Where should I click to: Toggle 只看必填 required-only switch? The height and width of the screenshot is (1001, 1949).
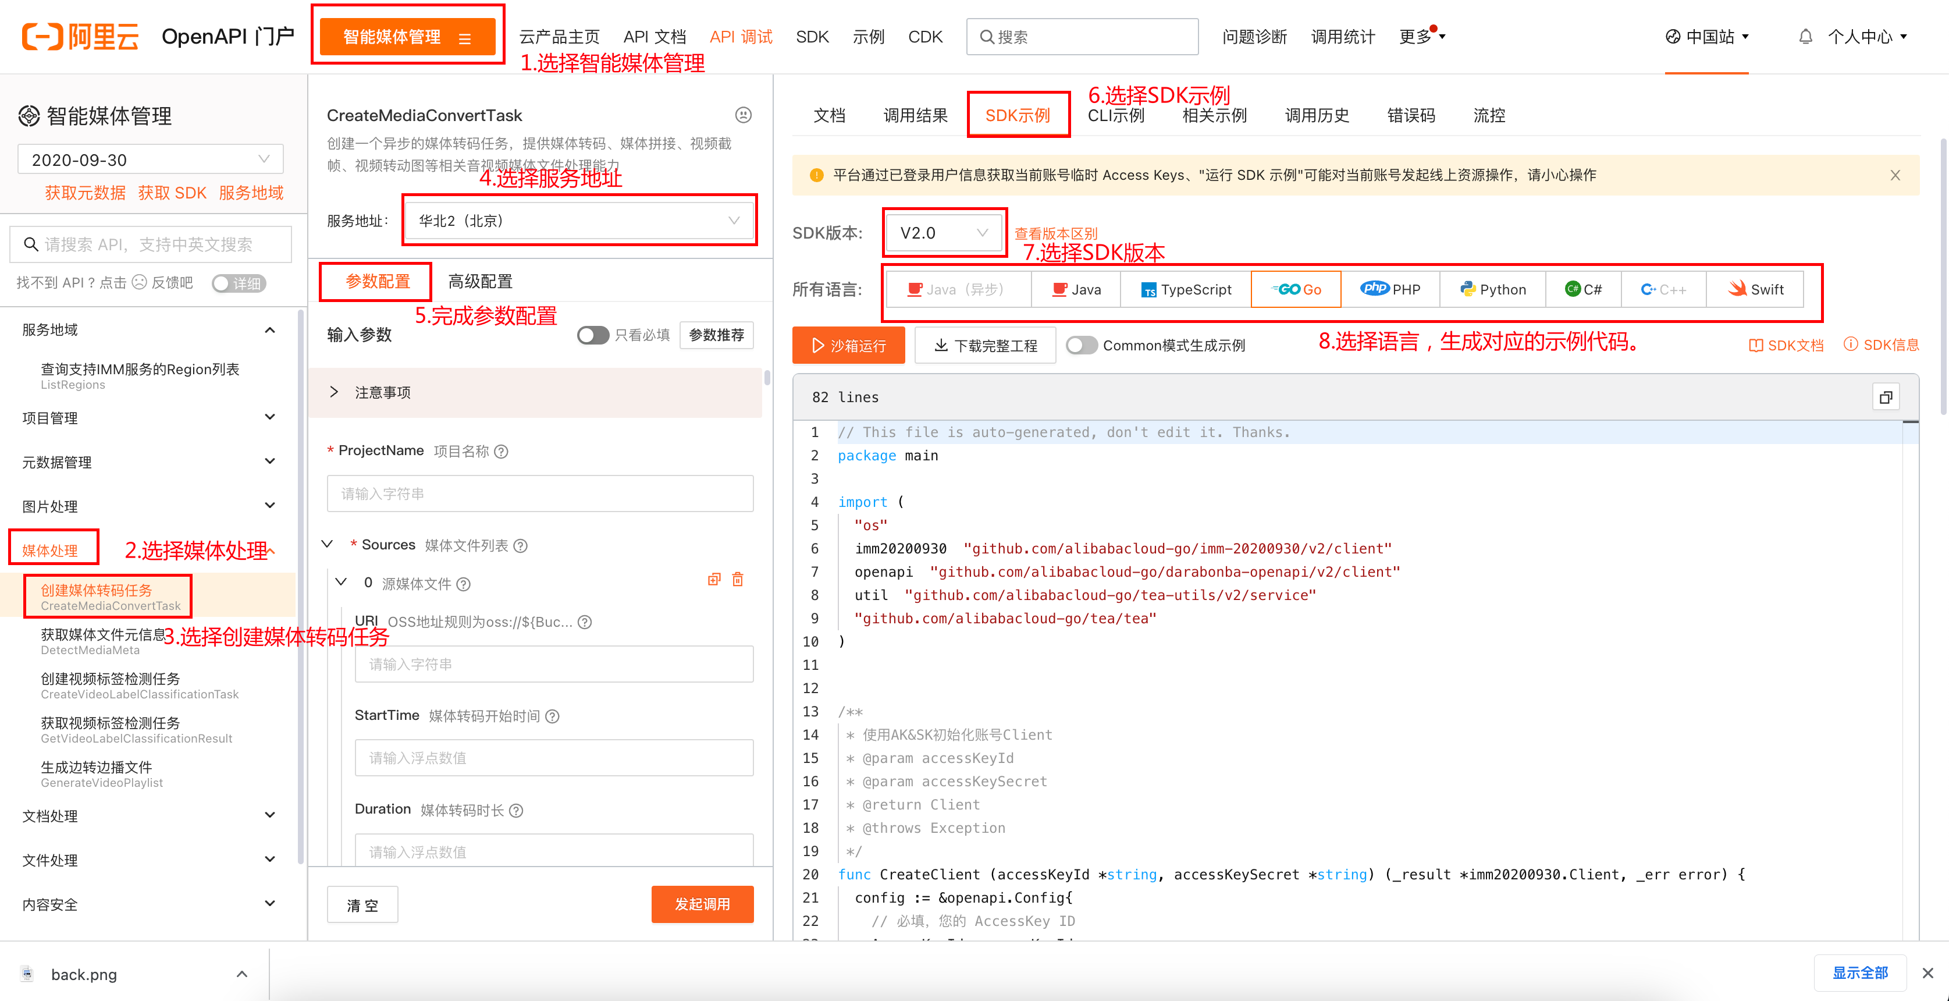[x=592, y=335]
